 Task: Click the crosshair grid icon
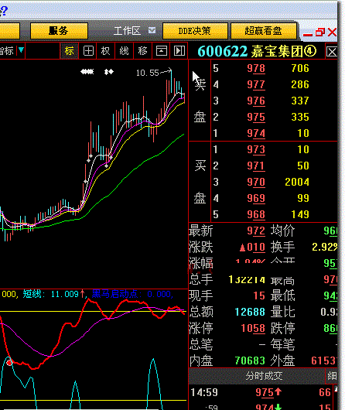tap(88, 51)
